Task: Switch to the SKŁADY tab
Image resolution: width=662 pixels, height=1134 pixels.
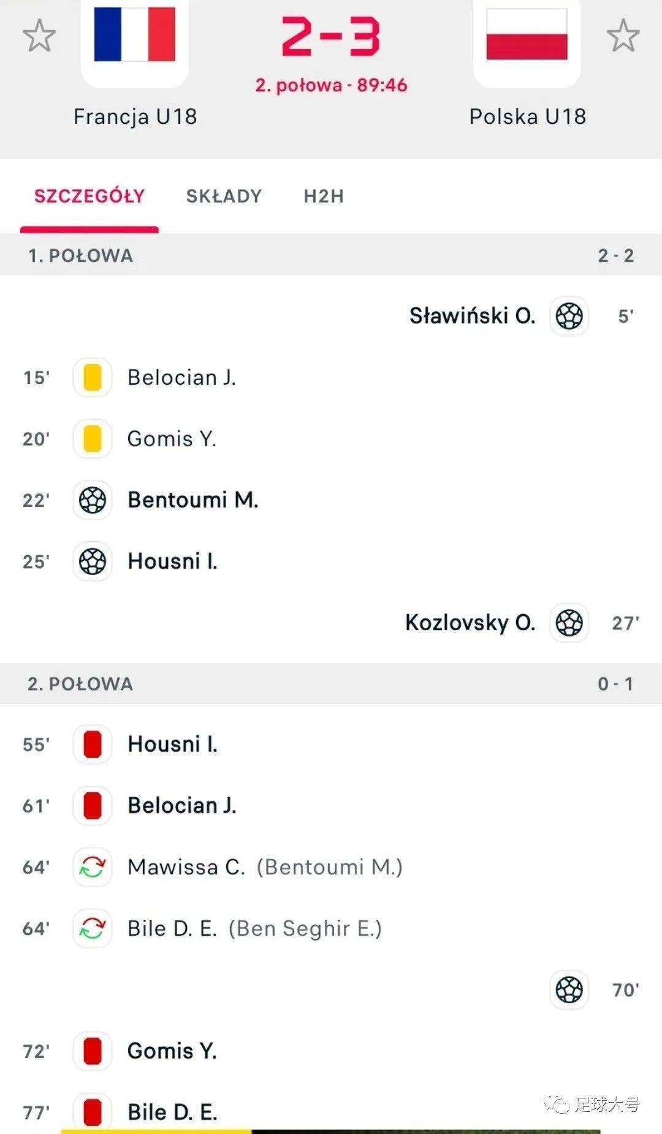Action: click(224, 196)
